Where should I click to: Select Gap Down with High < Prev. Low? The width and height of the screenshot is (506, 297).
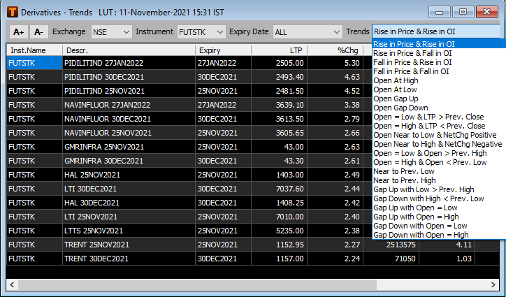[x=439, y=198]
